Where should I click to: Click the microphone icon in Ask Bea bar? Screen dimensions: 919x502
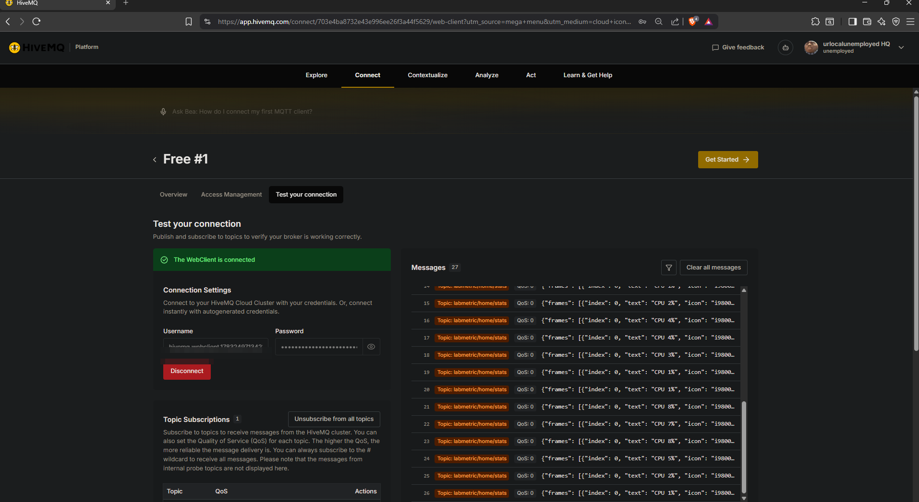pyautogui.click(x=163, y=112)
